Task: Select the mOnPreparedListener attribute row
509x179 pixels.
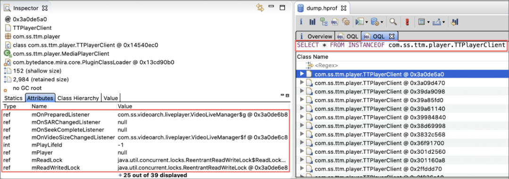Action: pos(146,114)
